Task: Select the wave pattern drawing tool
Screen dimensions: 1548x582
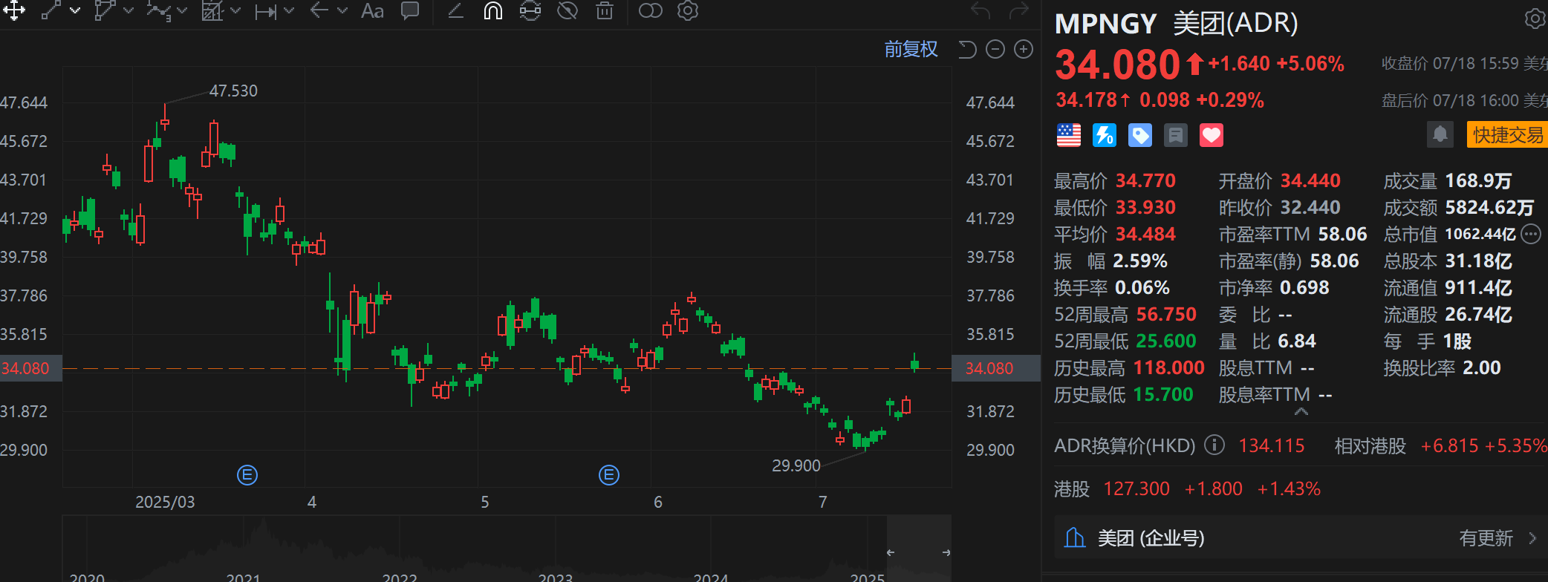Action: tap(159, 10)
